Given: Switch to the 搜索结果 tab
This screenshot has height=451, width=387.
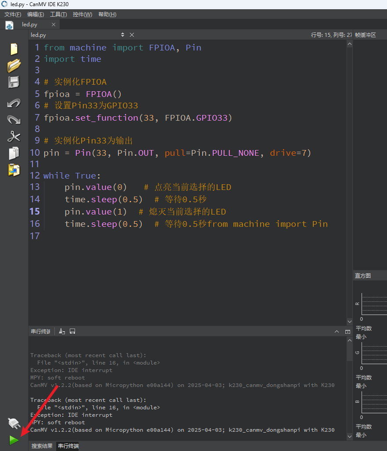Looking at the screenshot, I should pos(42,446).
